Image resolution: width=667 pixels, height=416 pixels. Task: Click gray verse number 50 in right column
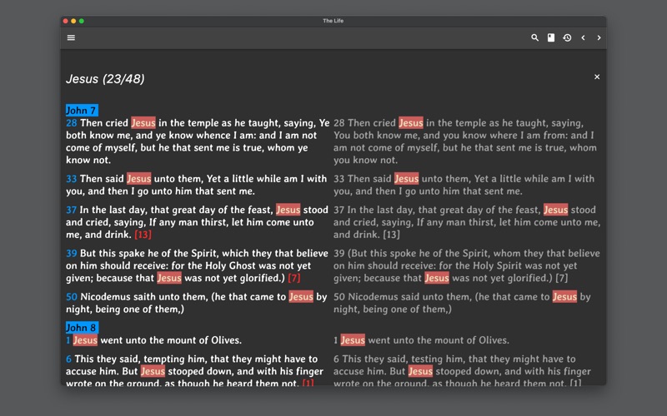(339, 297)
